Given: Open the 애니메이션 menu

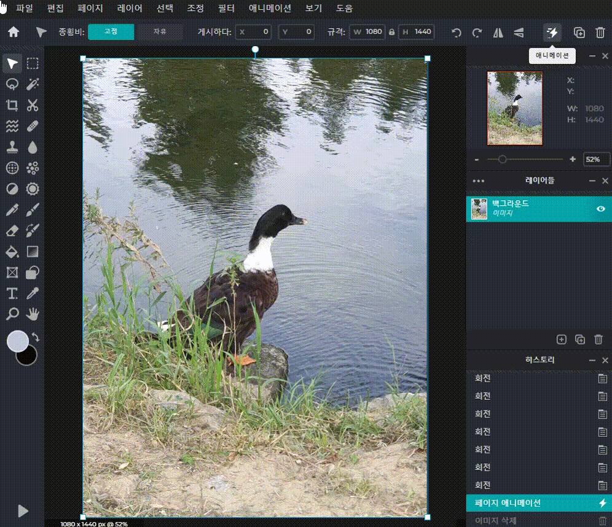Looking at the screenshot, I should (270, 8).
